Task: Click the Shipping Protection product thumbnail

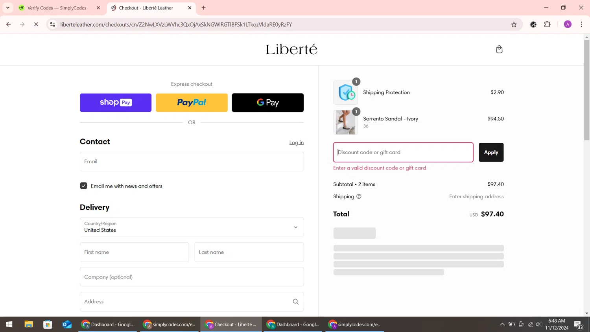Action: [345, 92]
